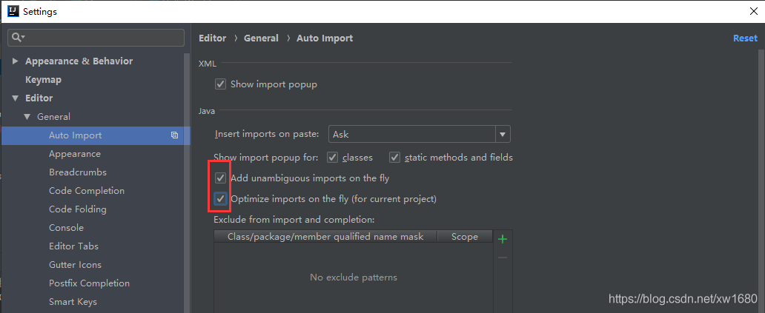Viewport: 765px width, 313px height.
Task: Open Code Folding settings
Action: (78, 209)
